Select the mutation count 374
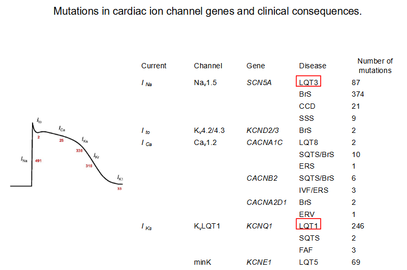 (x=359, y=95)
